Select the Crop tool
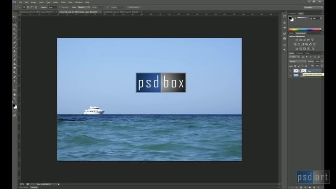This screenshot has width=336, height=189. (x=15, y=34)
